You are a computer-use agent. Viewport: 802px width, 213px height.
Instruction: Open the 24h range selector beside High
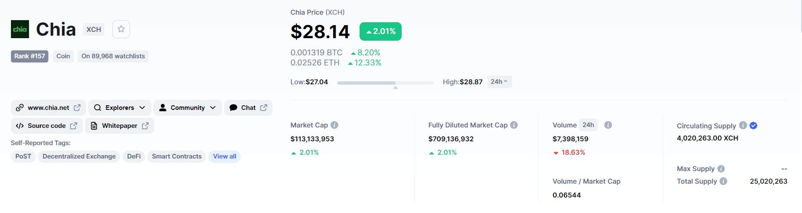coord(499,82)
